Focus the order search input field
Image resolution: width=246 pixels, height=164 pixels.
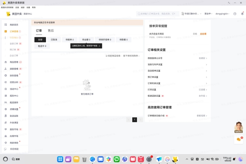click(x=158, y=14)
